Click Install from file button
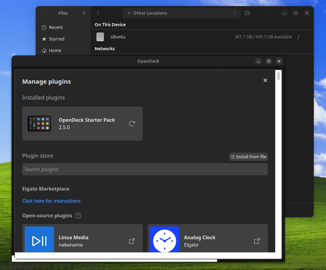The image size is (326, 270). point(248,157)
